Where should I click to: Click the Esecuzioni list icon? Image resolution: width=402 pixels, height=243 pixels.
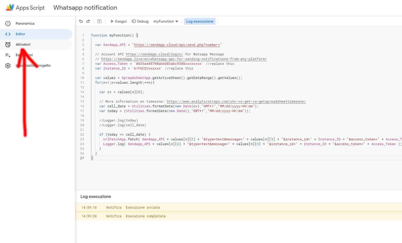pos(8,55)
